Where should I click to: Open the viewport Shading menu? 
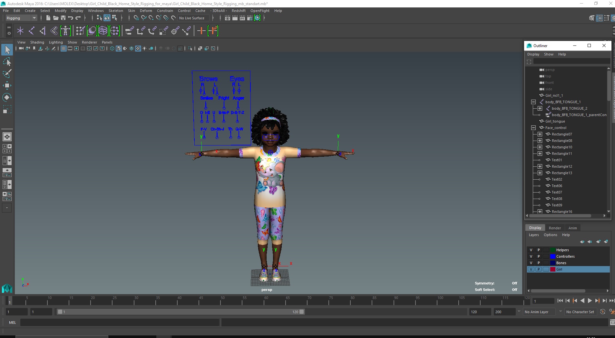click(x=37, y=42)
